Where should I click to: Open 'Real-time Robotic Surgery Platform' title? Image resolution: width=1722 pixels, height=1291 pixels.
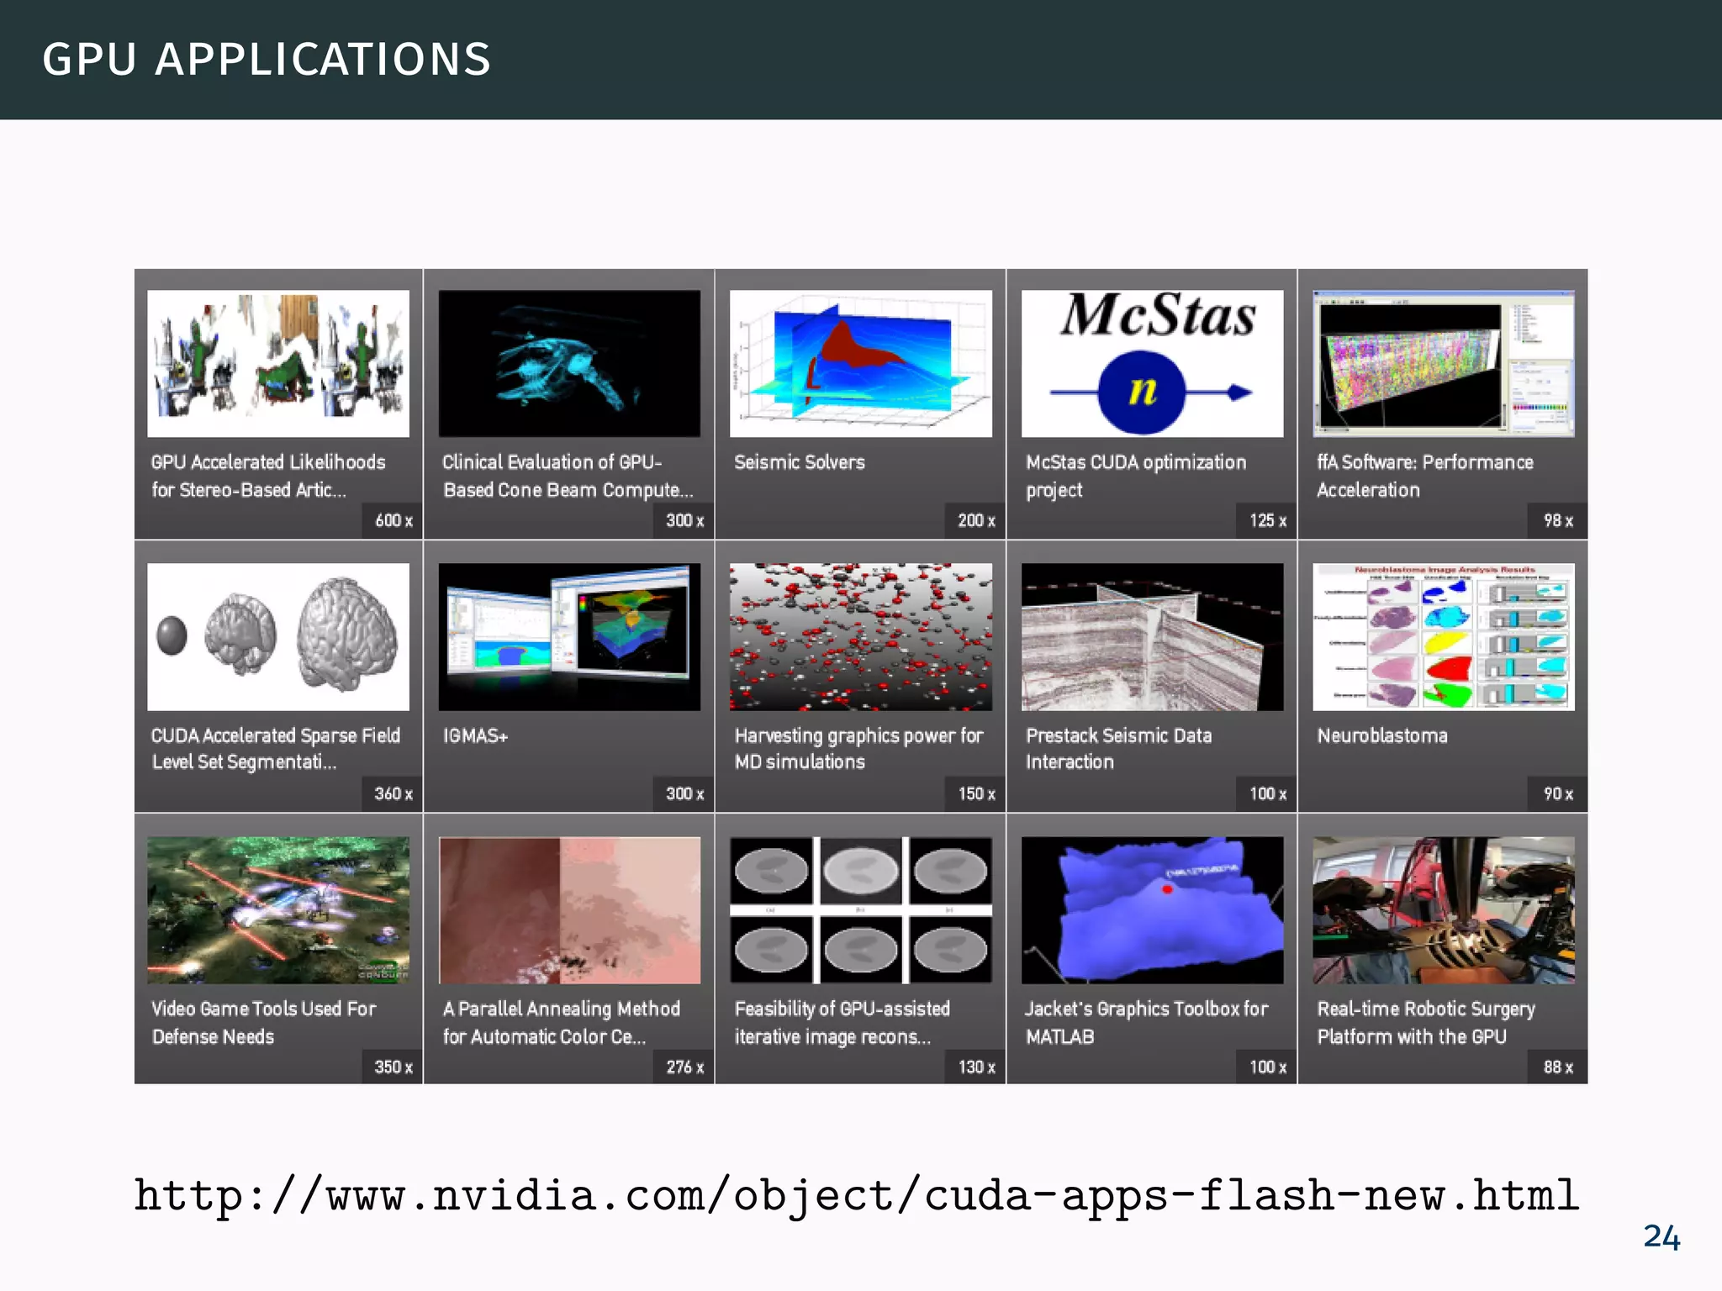click(x=1426, y=1022)
